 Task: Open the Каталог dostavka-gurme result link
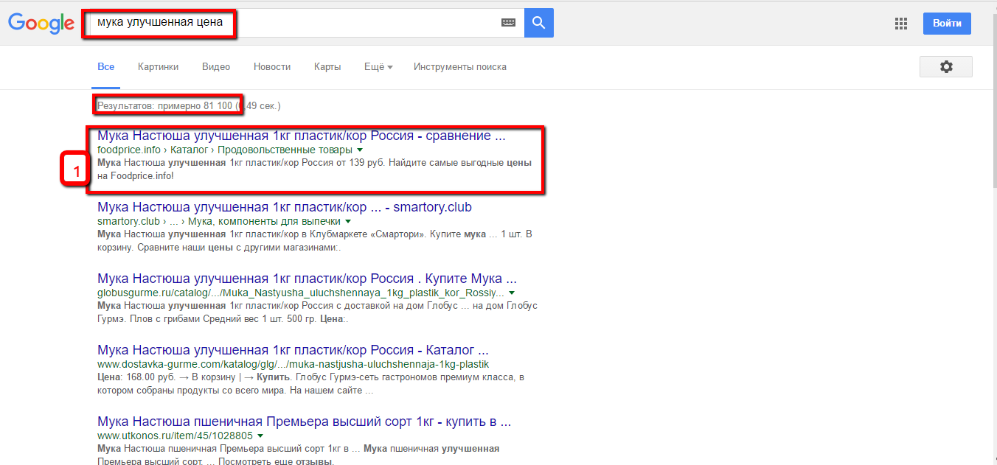293,350
